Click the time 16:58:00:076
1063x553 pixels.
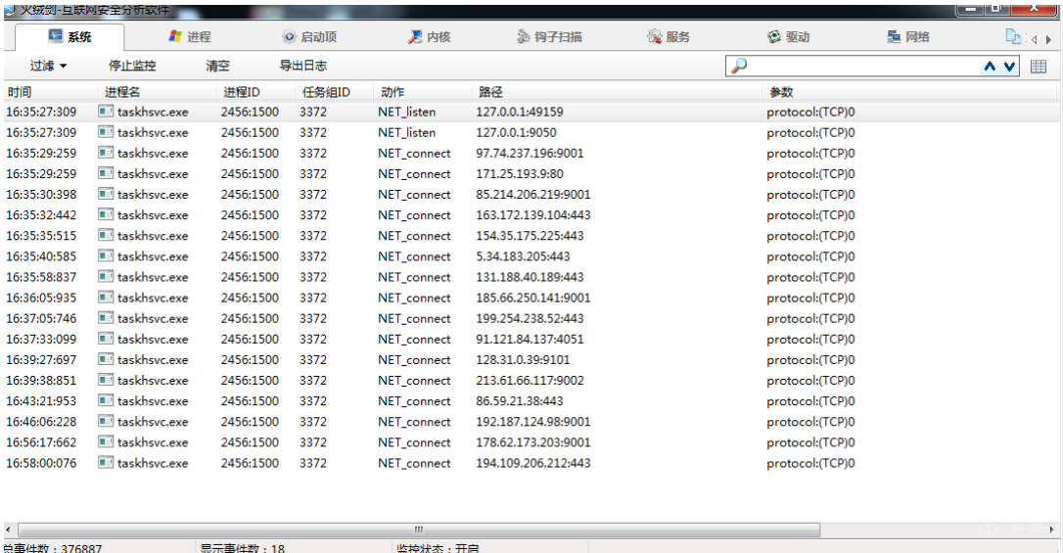(x=41, y=464)
